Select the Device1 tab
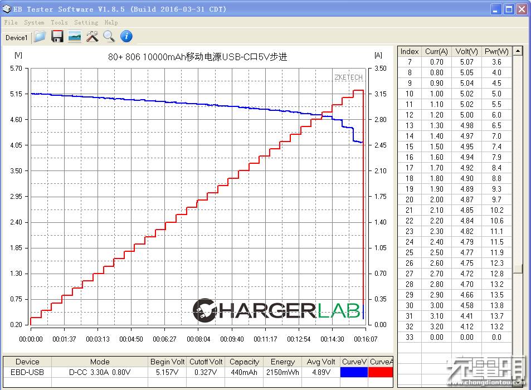 click(x=16, y=38)
